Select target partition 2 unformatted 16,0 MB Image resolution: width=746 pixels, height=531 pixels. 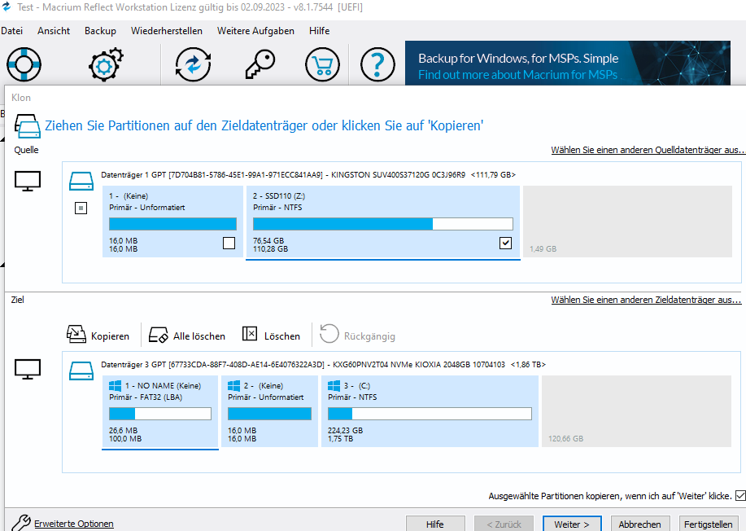[269, 411]
